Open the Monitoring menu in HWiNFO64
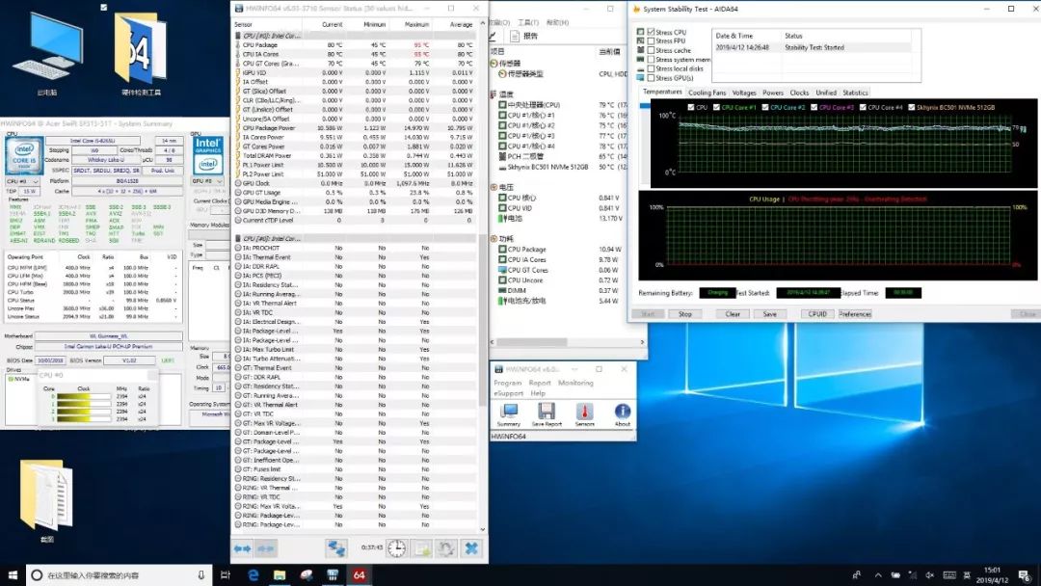Image resolution: width=1041 pixels, height=586 pixels. [x=575, y=383]
